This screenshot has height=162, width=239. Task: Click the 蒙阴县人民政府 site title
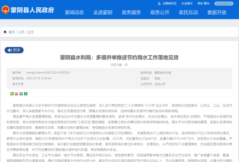(32, 10)
